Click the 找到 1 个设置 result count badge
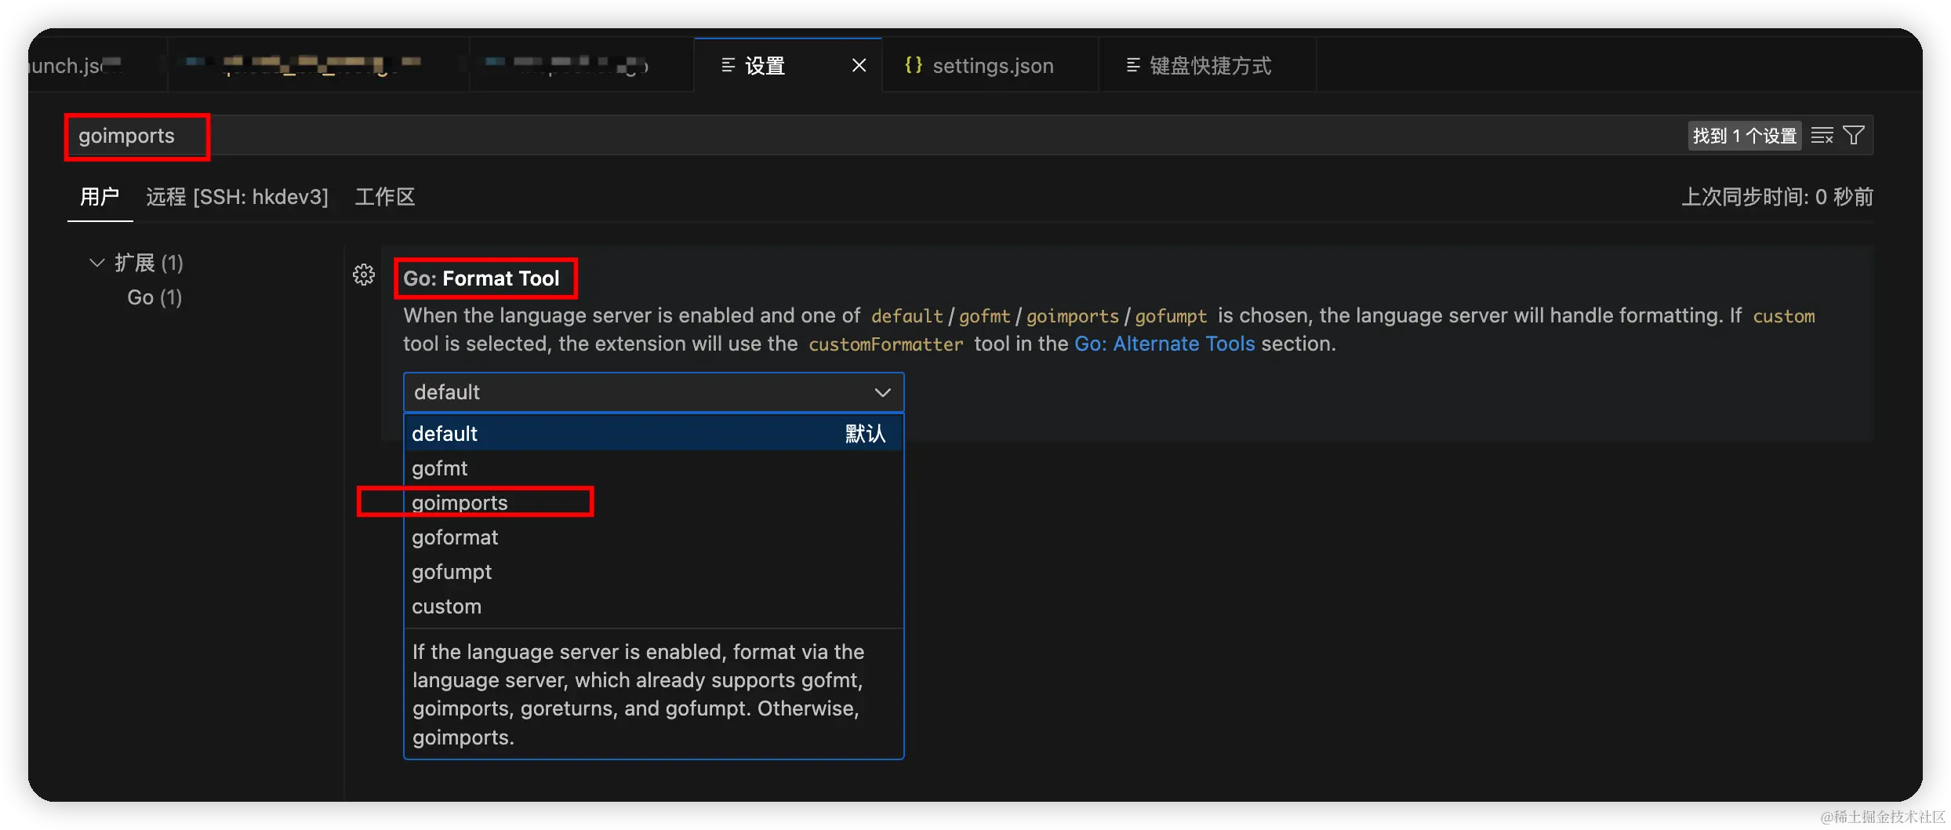 (x=1744, y=136)
